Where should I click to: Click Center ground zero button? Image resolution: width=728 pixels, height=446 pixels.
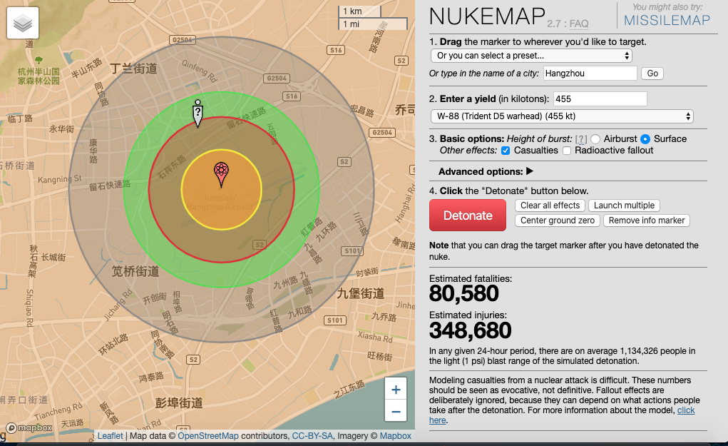pyautogui.click(x=557, y=221)
